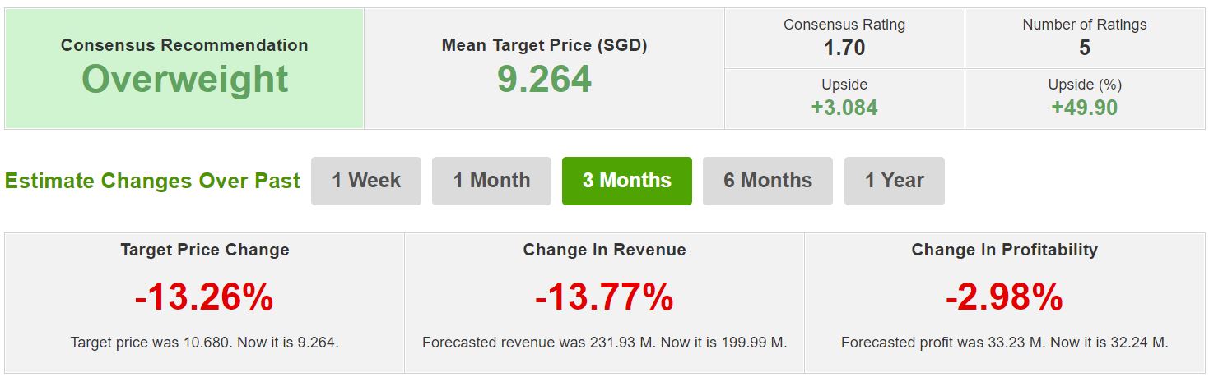This screenshot has height=377, width=1209.
Task: Click the green Overweight recommendation text
Action: (x=185, y=80)
